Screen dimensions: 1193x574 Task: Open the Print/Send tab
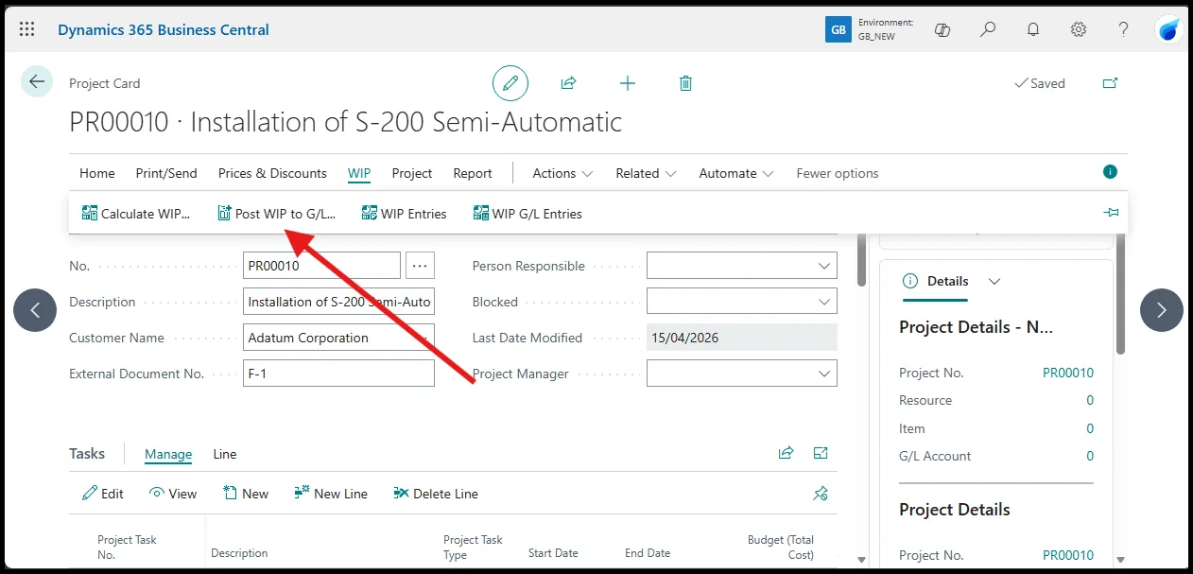166,173
